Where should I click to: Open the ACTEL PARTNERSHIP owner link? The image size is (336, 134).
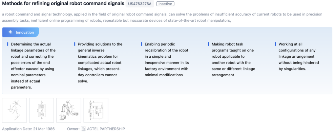(106, 129)
